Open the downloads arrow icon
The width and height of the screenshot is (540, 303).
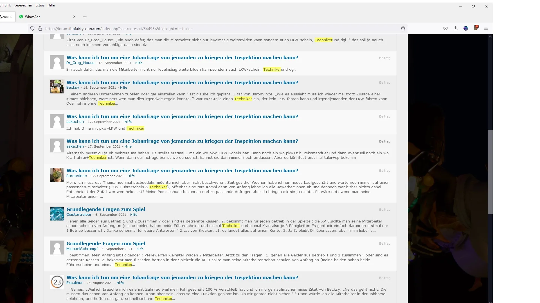pos(455,28)
